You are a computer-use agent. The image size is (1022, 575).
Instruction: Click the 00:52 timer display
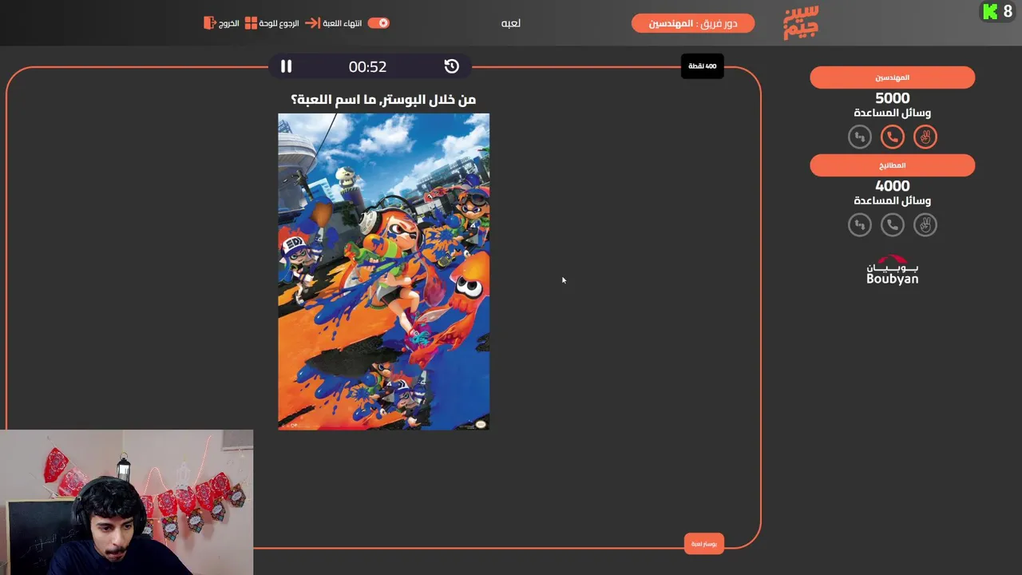click(x=367, y=67)
